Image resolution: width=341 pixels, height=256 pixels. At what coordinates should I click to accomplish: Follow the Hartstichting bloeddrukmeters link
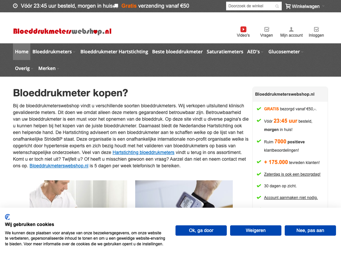[x=143, y=152]
